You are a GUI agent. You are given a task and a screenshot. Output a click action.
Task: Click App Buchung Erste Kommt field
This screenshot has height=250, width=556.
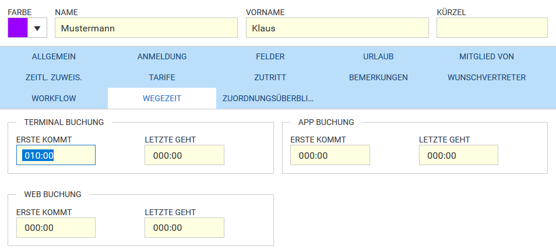coord(330,155)
